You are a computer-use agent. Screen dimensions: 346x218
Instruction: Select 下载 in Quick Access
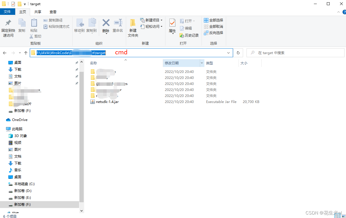[18, 70]
